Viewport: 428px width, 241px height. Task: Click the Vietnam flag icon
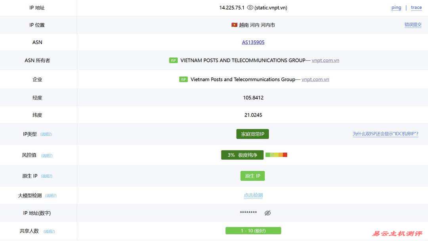click(234, 25)
